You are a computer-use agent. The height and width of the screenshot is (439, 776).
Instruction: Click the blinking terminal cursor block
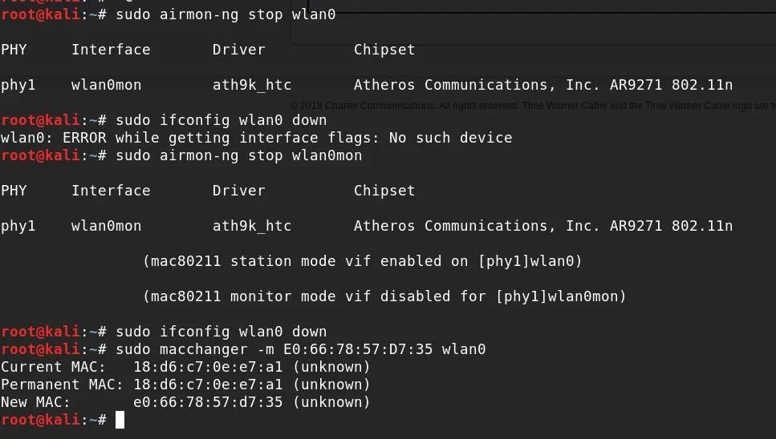click(120, 420)
